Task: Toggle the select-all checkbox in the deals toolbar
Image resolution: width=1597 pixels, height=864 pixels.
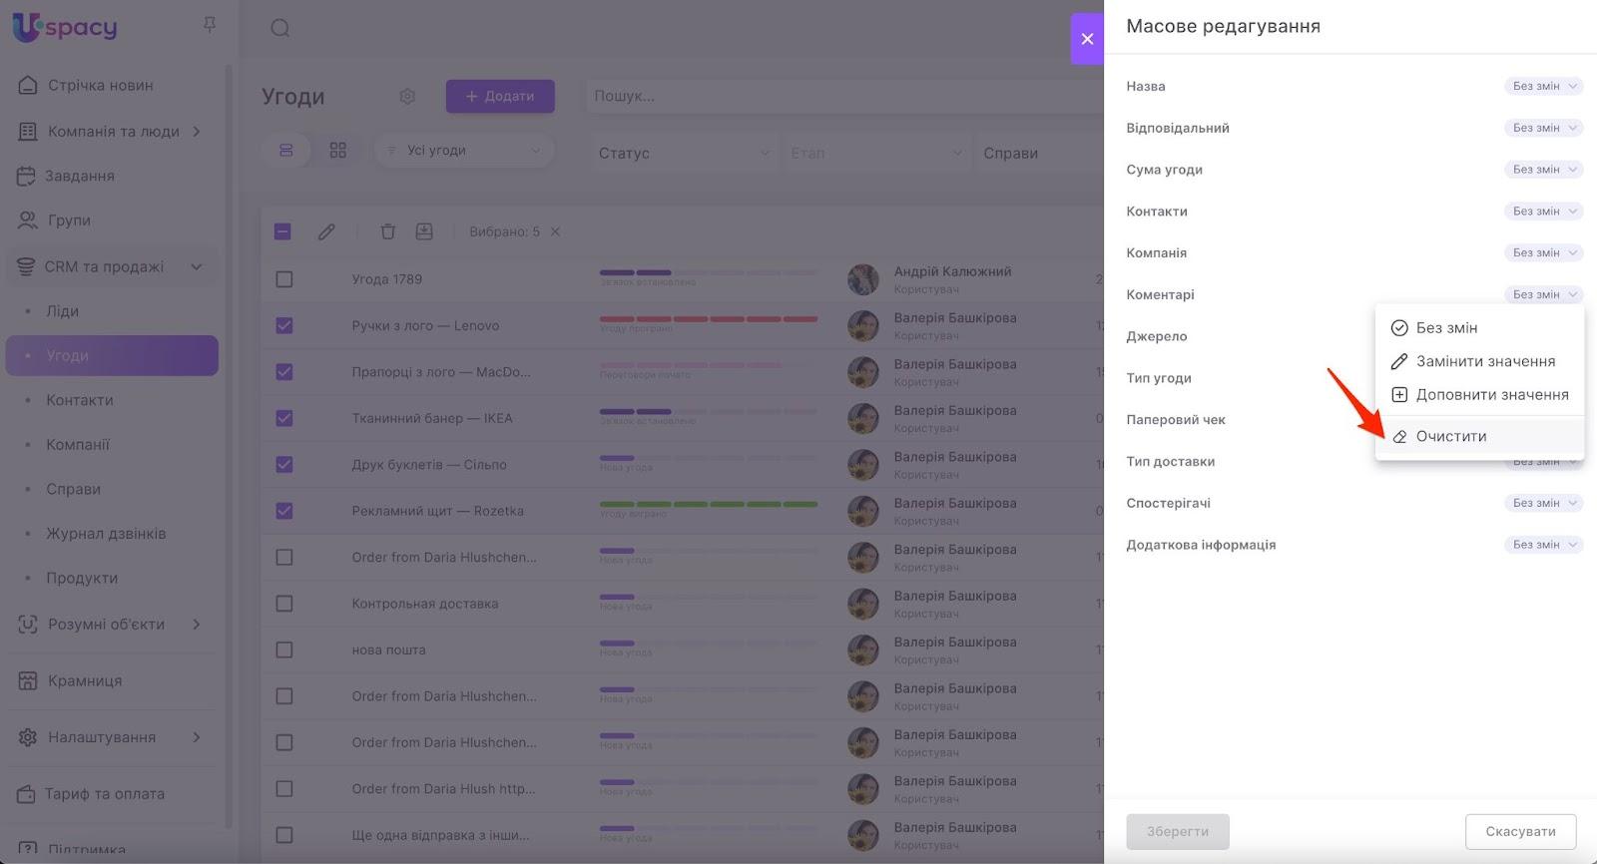Action: (x=282, y=231)
